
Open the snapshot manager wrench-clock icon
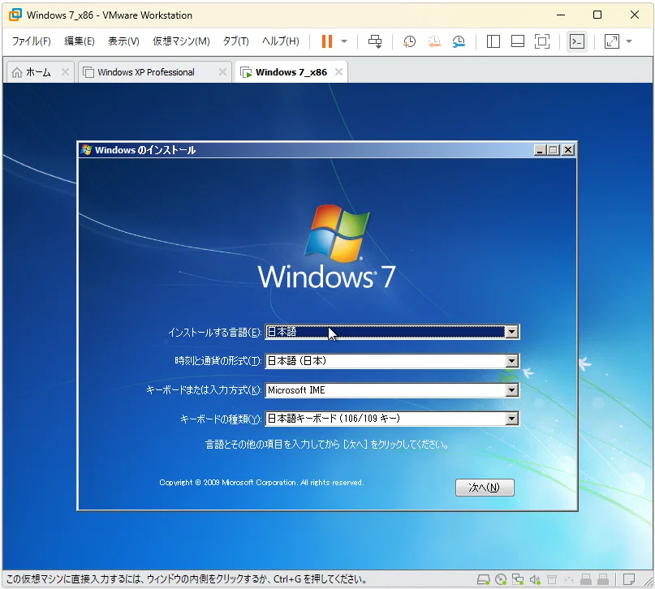pos(459,41)
